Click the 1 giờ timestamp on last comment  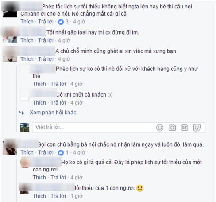(x=77, y=196)
